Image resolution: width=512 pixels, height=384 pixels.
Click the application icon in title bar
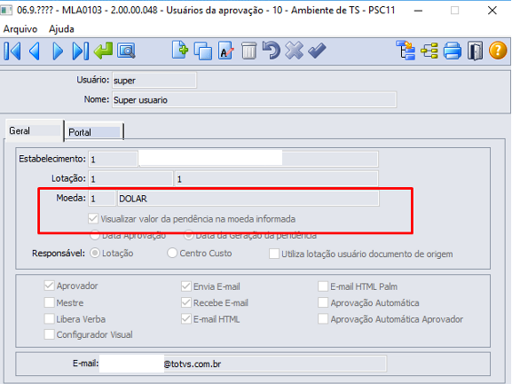click(6, 10)
